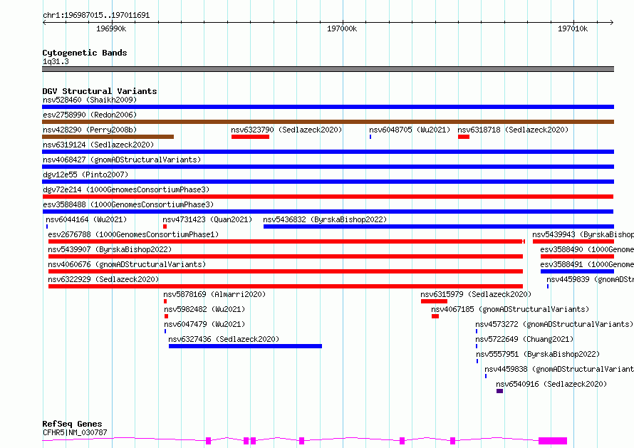The width and height of the screenshot is (634, 448).
Task: Click the 197010k ruler label
Action: 573,28
